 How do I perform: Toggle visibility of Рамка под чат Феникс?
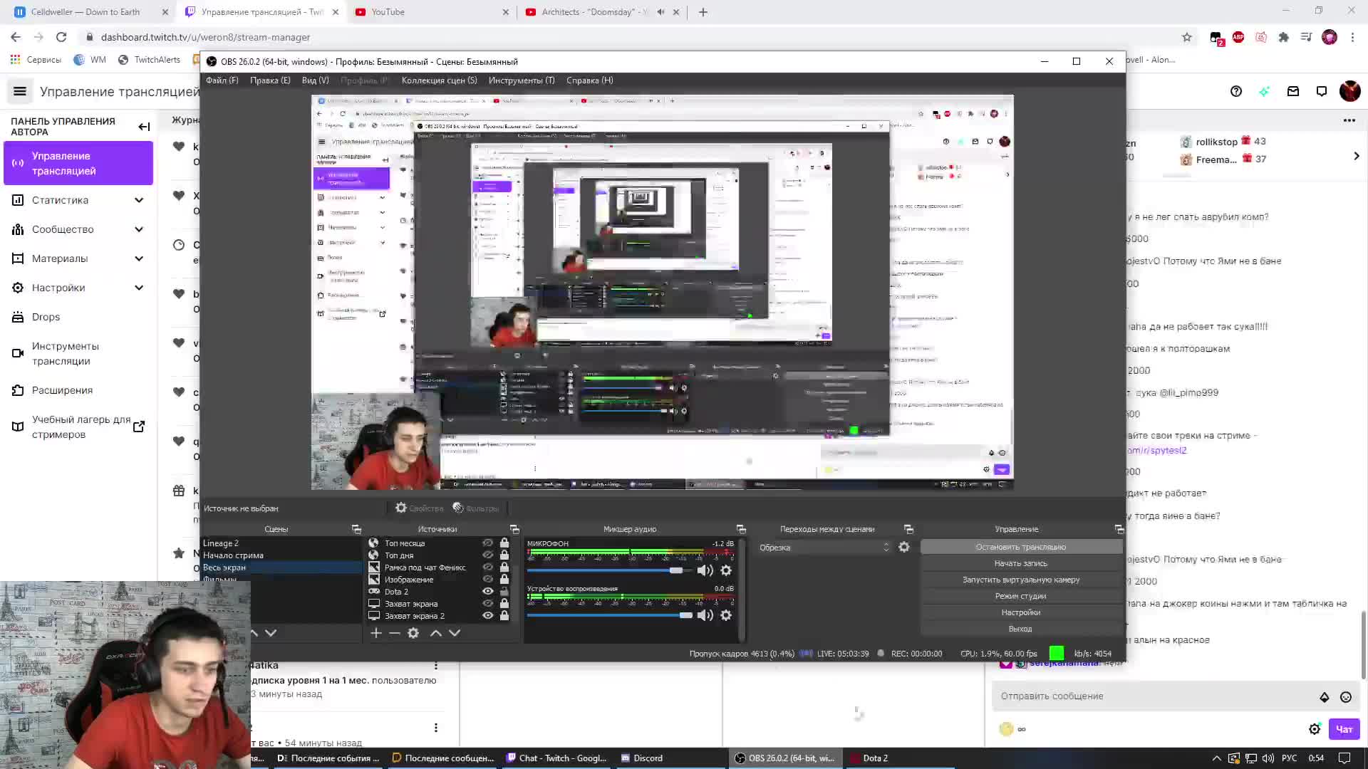[488, 567]
